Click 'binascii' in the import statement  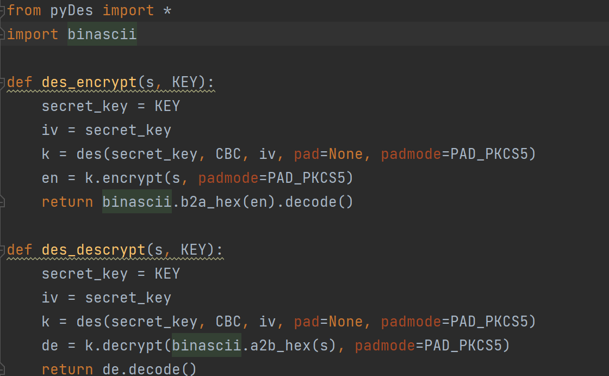point(102,34)
